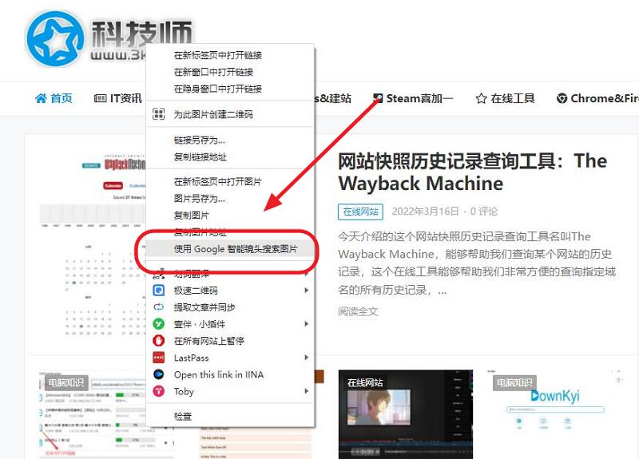Choose 链接另存为...

(230, 140)
